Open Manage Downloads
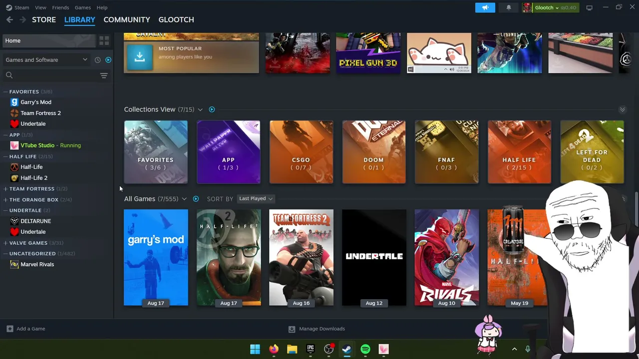This screenshot has height=359, width=639. pyautogui.click(x=317, y=329)
